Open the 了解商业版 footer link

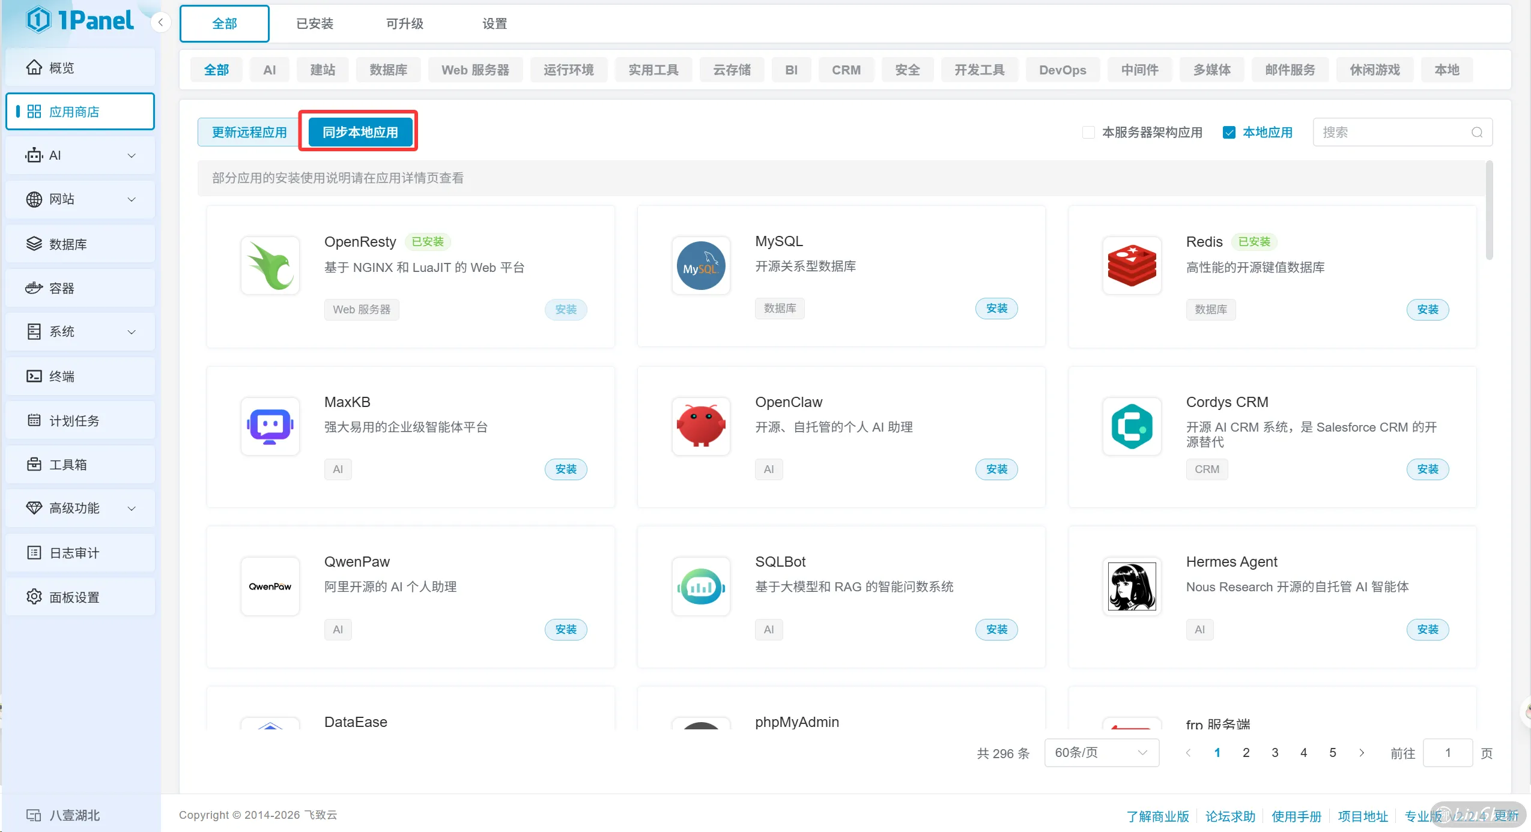click(x=1157, y=816)
